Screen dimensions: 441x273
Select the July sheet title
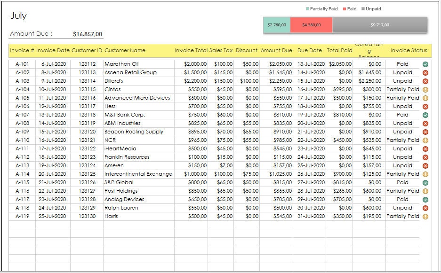coord(20,16)
